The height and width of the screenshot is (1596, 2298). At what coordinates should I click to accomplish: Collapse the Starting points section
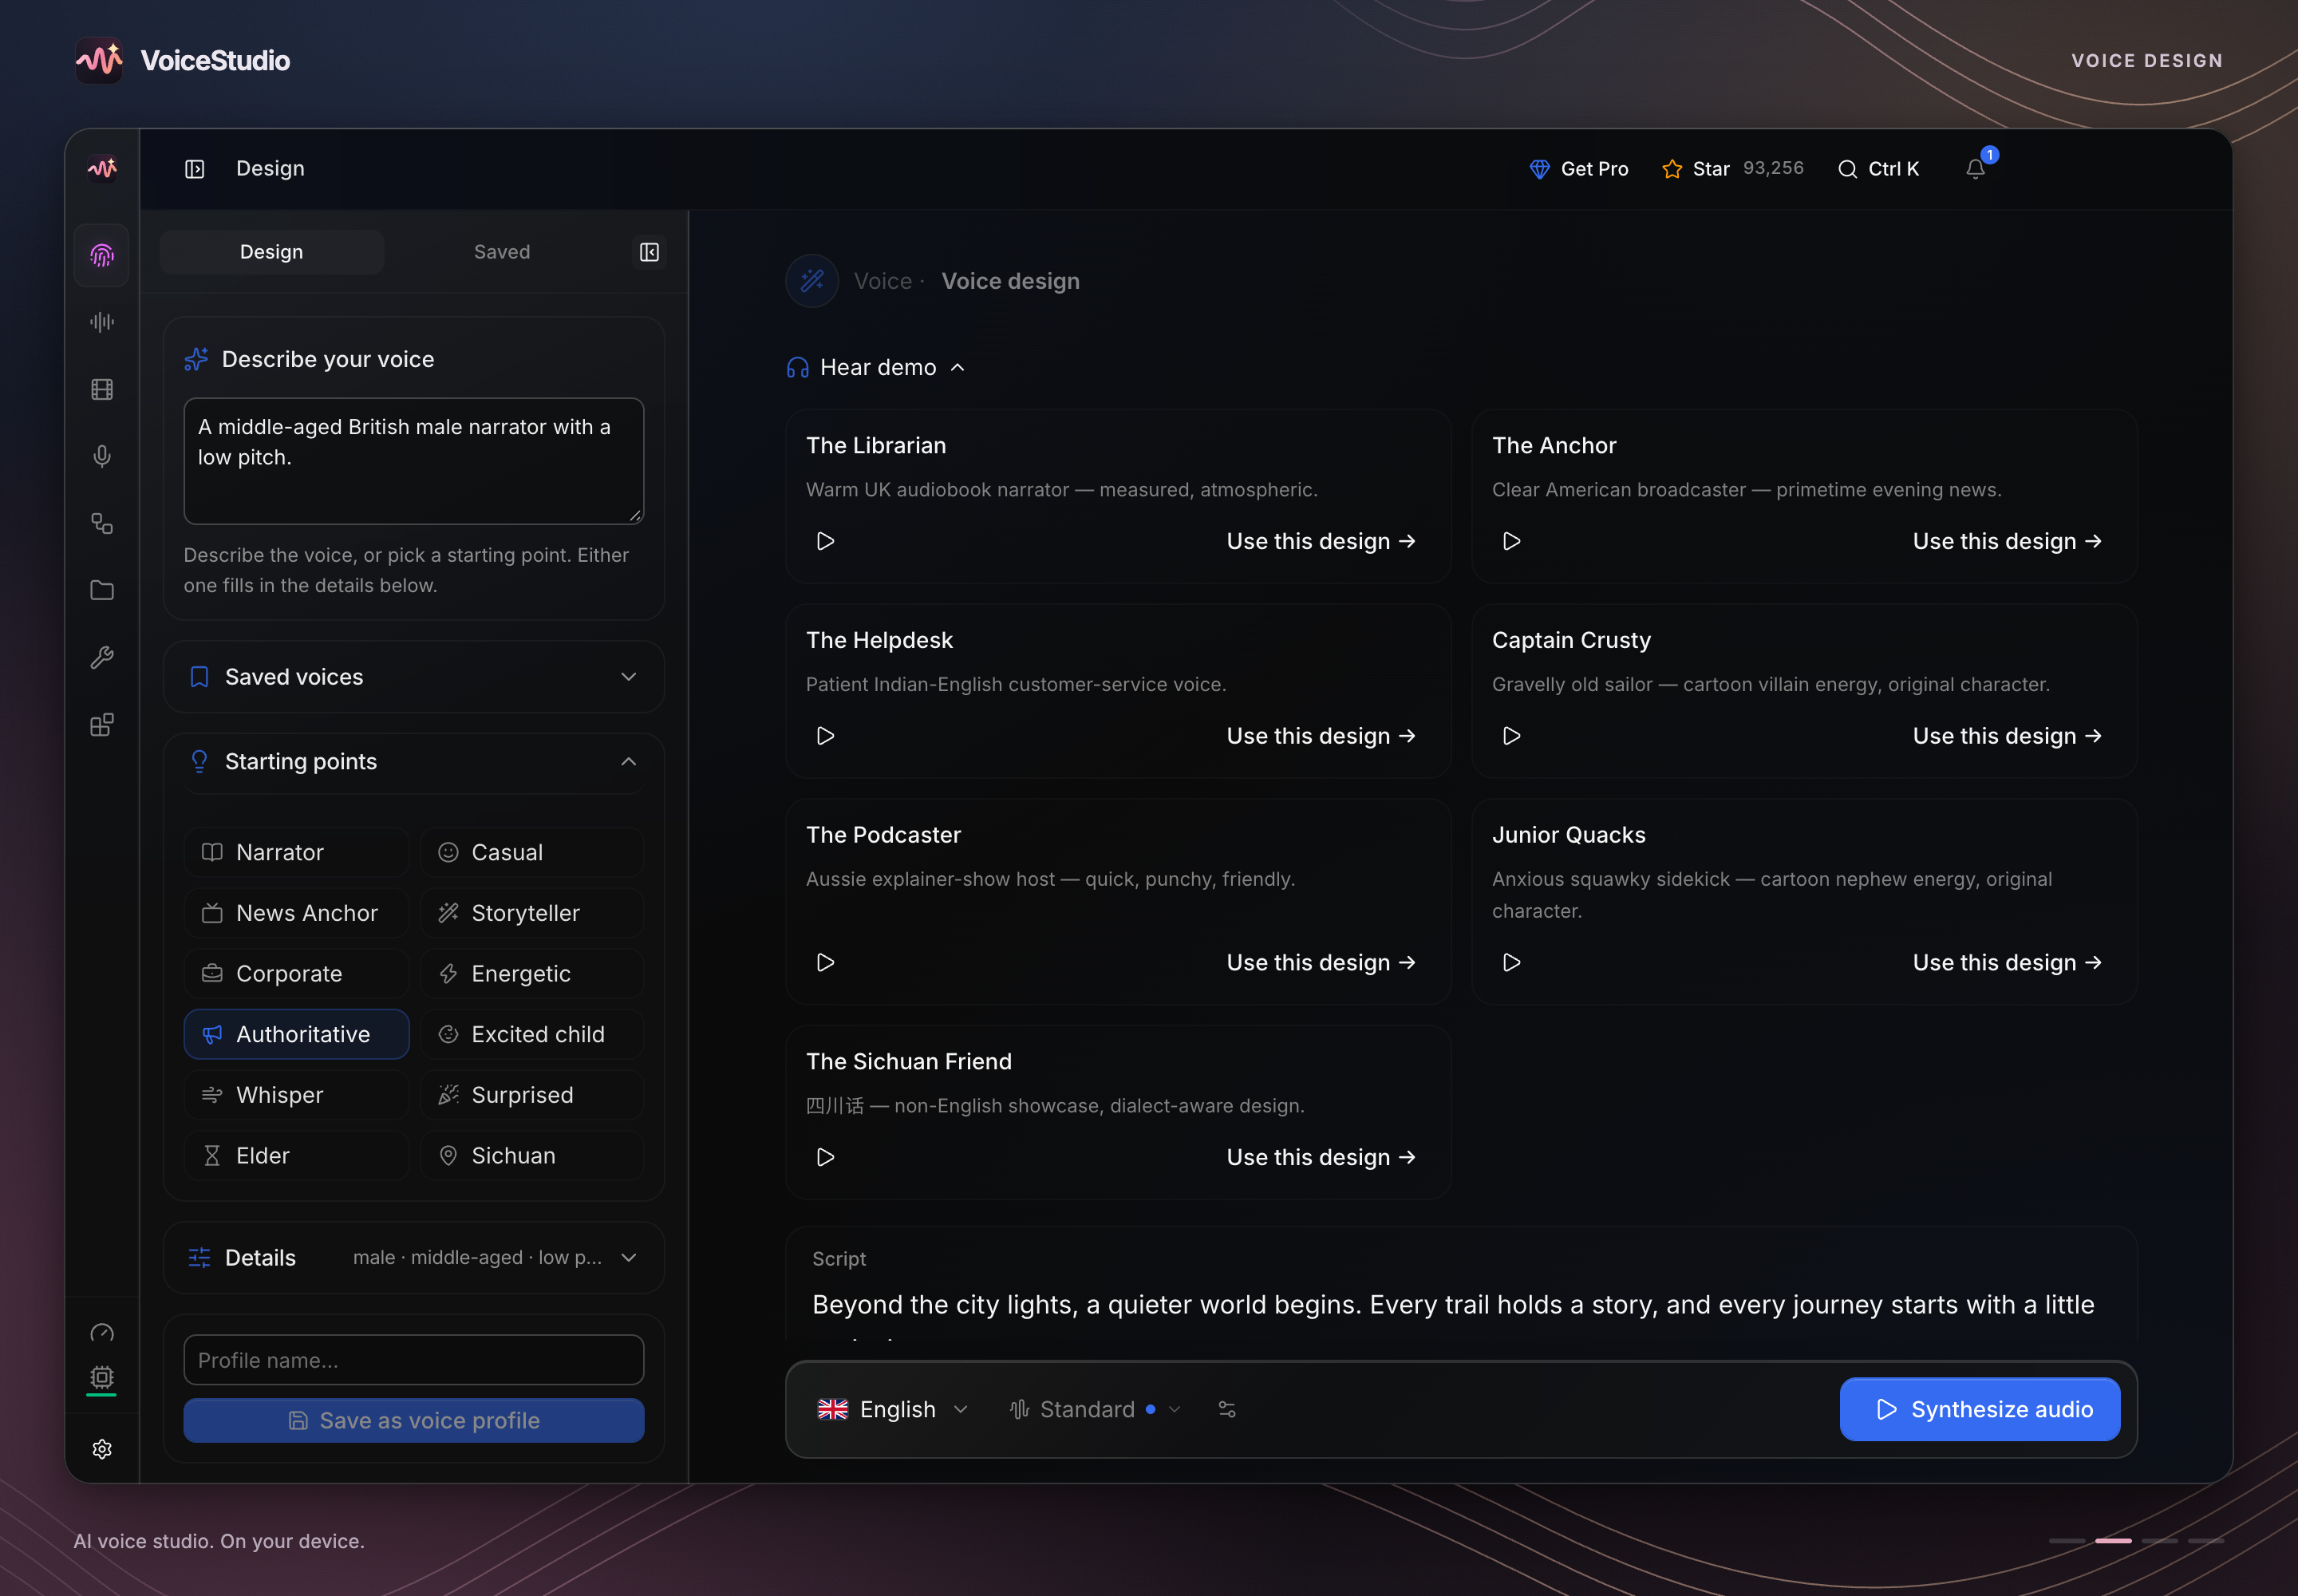coord(414,762)
